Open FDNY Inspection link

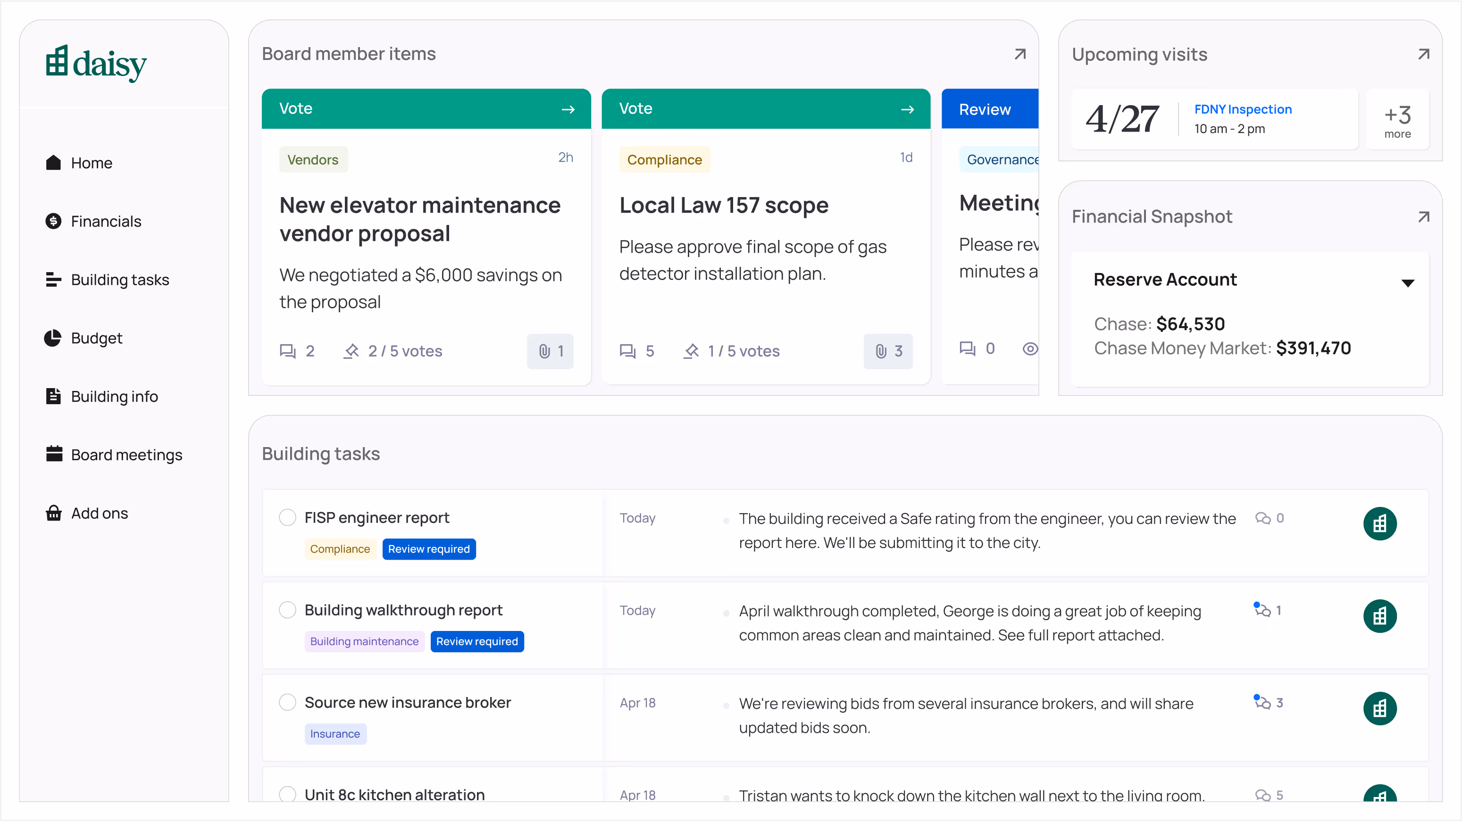tap(1242, 109)
